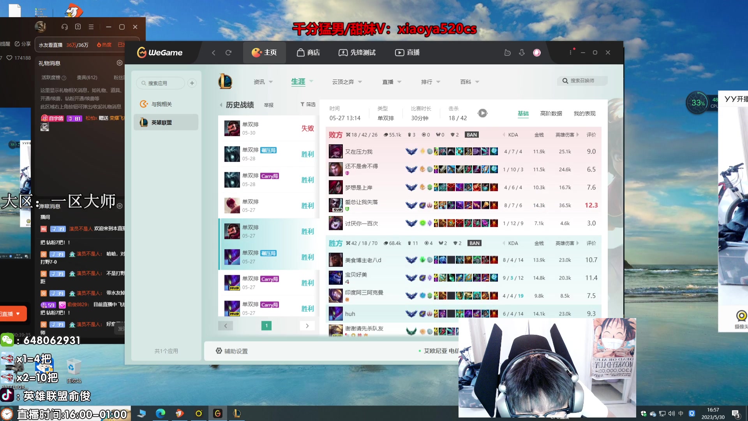Switch to the 商店 tab
Image resolution: width=748 pixels, height=421 pixels.
point(308,52)
